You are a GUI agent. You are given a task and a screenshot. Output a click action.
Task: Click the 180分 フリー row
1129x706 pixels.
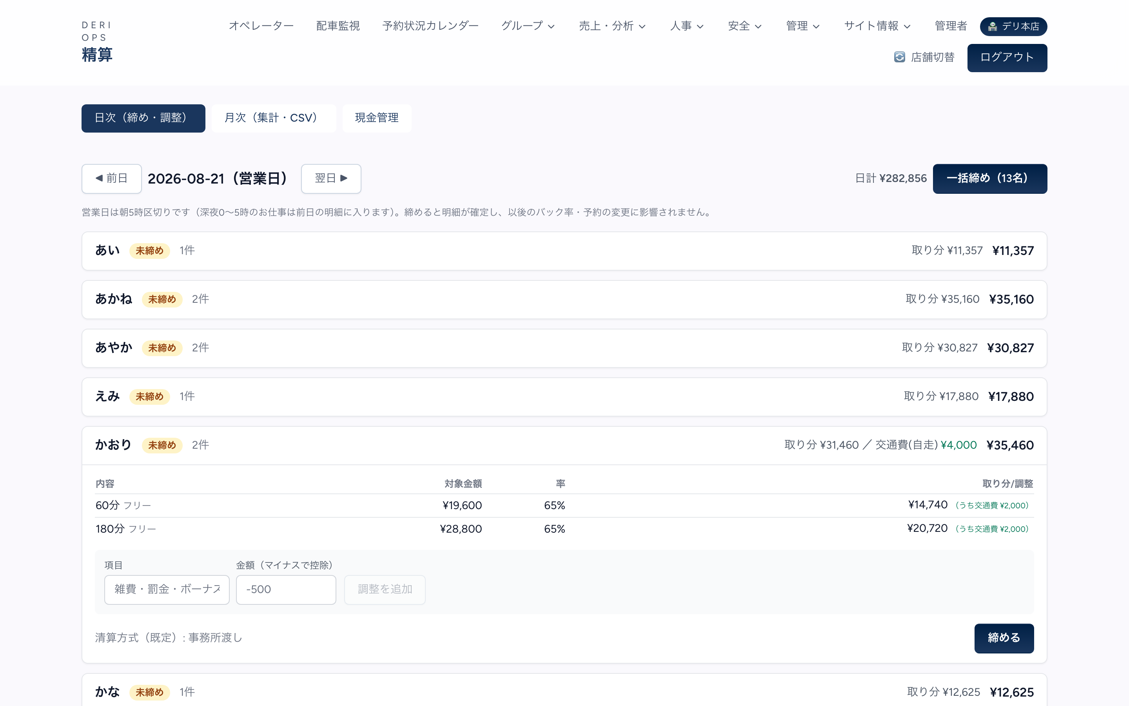coord(564,529)
